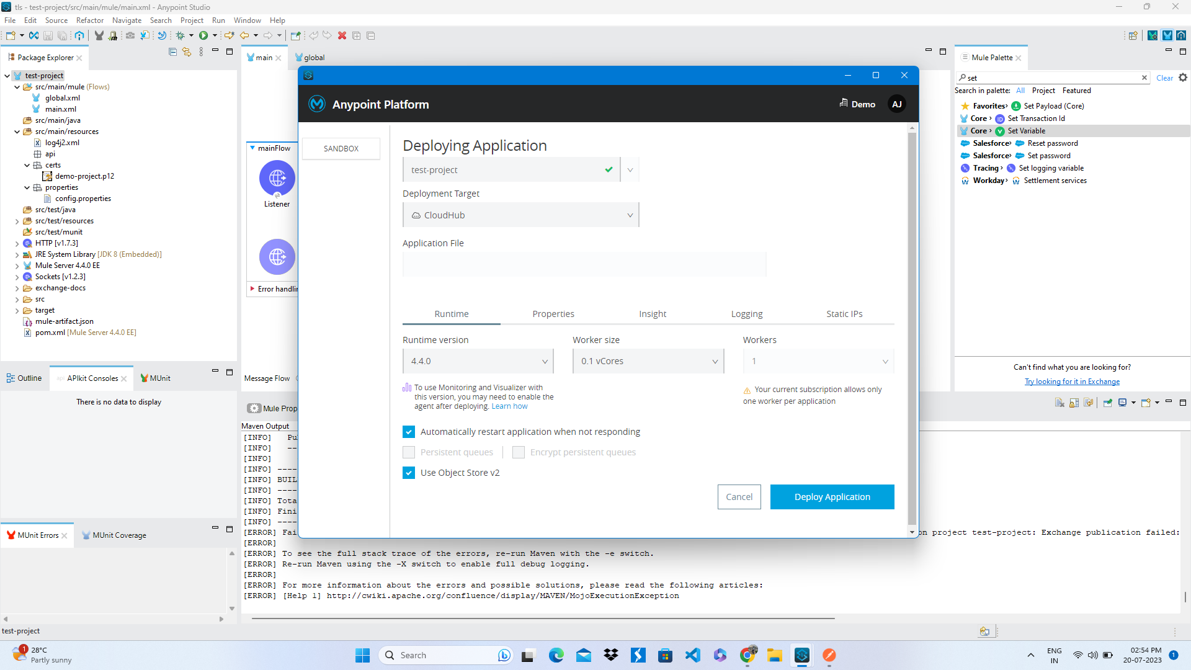Click Link with Editor in Package Explorer

[x=187, y=51]
